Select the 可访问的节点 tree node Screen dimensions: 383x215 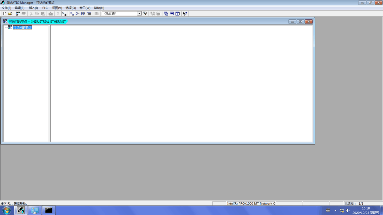(22, 27)
